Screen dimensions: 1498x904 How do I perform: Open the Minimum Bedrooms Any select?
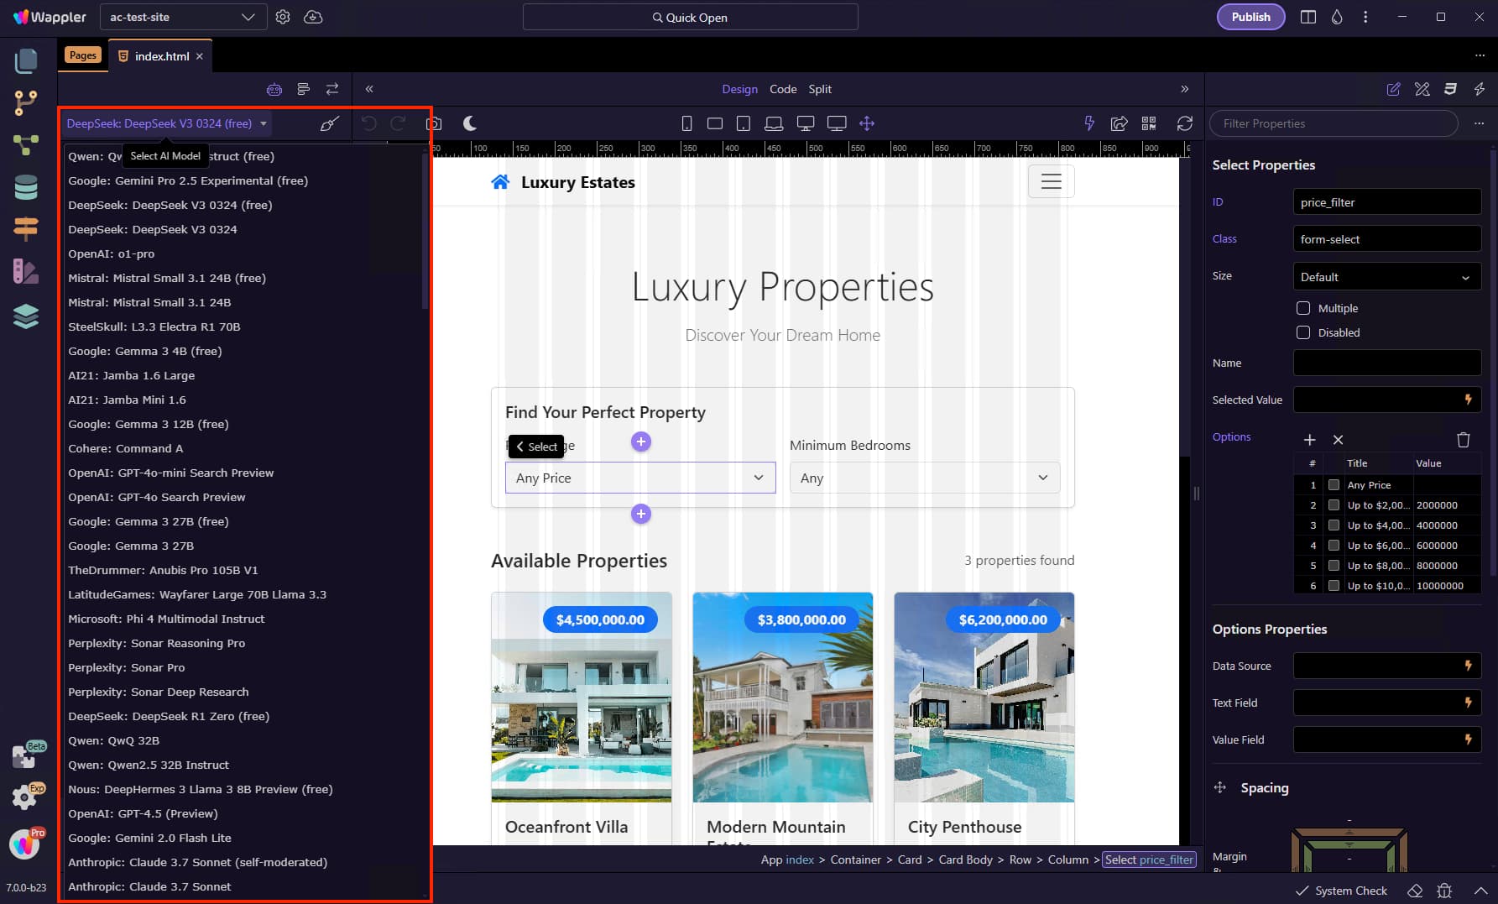[x=925, y=478]
